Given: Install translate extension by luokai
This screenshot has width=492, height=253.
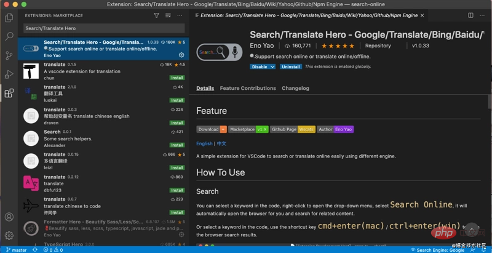Looking at the screenshot, I should [x=177, y=100].
